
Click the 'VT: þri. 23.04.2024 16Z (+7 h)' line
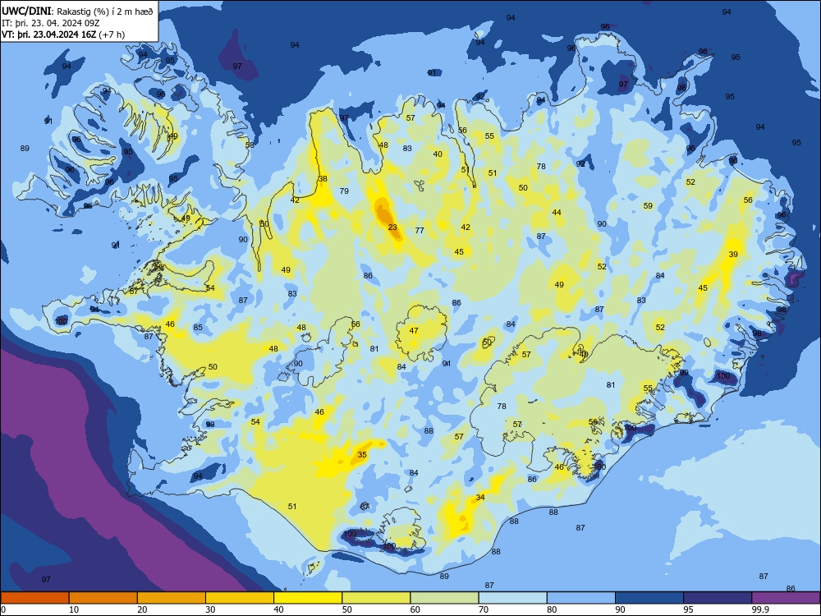(x=63, y=34)
